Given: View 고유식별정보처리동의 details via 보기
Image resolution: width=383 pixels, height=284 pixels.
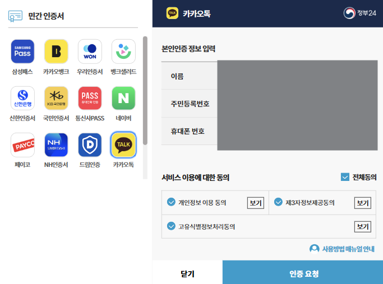Looking at the screenshot, I should point(363,227).
